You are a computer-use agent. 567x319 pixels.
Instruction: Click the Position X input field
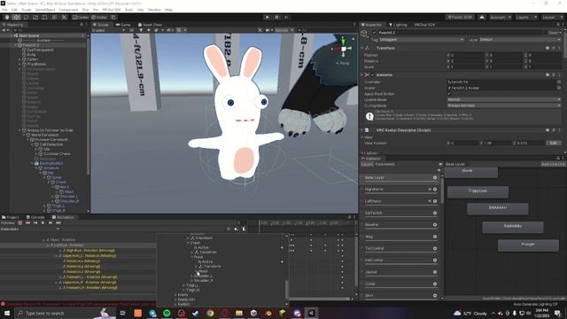click(x=467, y=55)
